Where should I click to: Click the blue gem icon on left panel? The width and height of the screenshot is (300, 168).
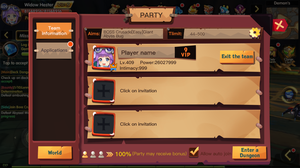(x=10, y=49)
